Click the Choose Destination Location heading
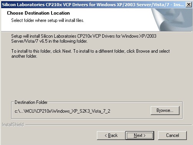Viewport: 193px width, 145px height. 38,13
